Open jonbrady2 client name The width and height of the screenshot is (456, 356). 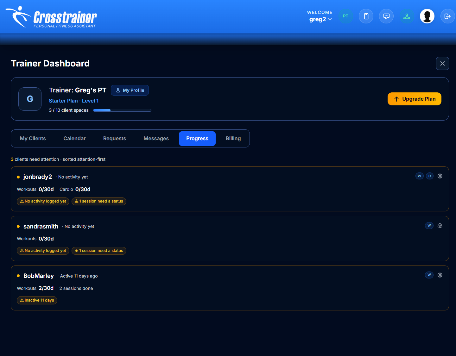38,177
